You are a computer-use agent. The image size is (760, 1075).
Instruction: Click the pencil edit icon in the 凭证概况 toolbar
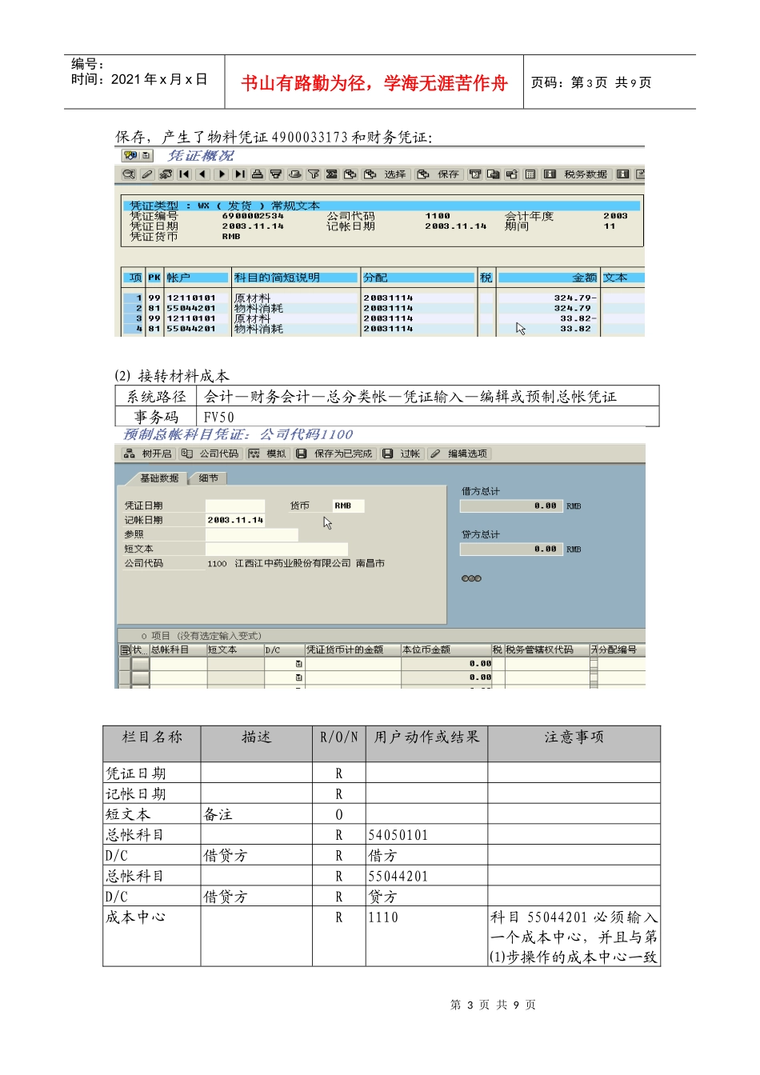coord(146,174)
